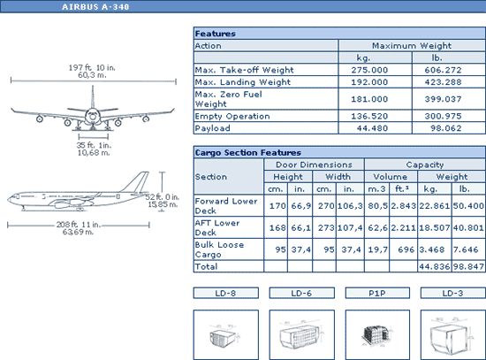
Task: Click the total weight 98.847 lb
Action: [468, 266]
